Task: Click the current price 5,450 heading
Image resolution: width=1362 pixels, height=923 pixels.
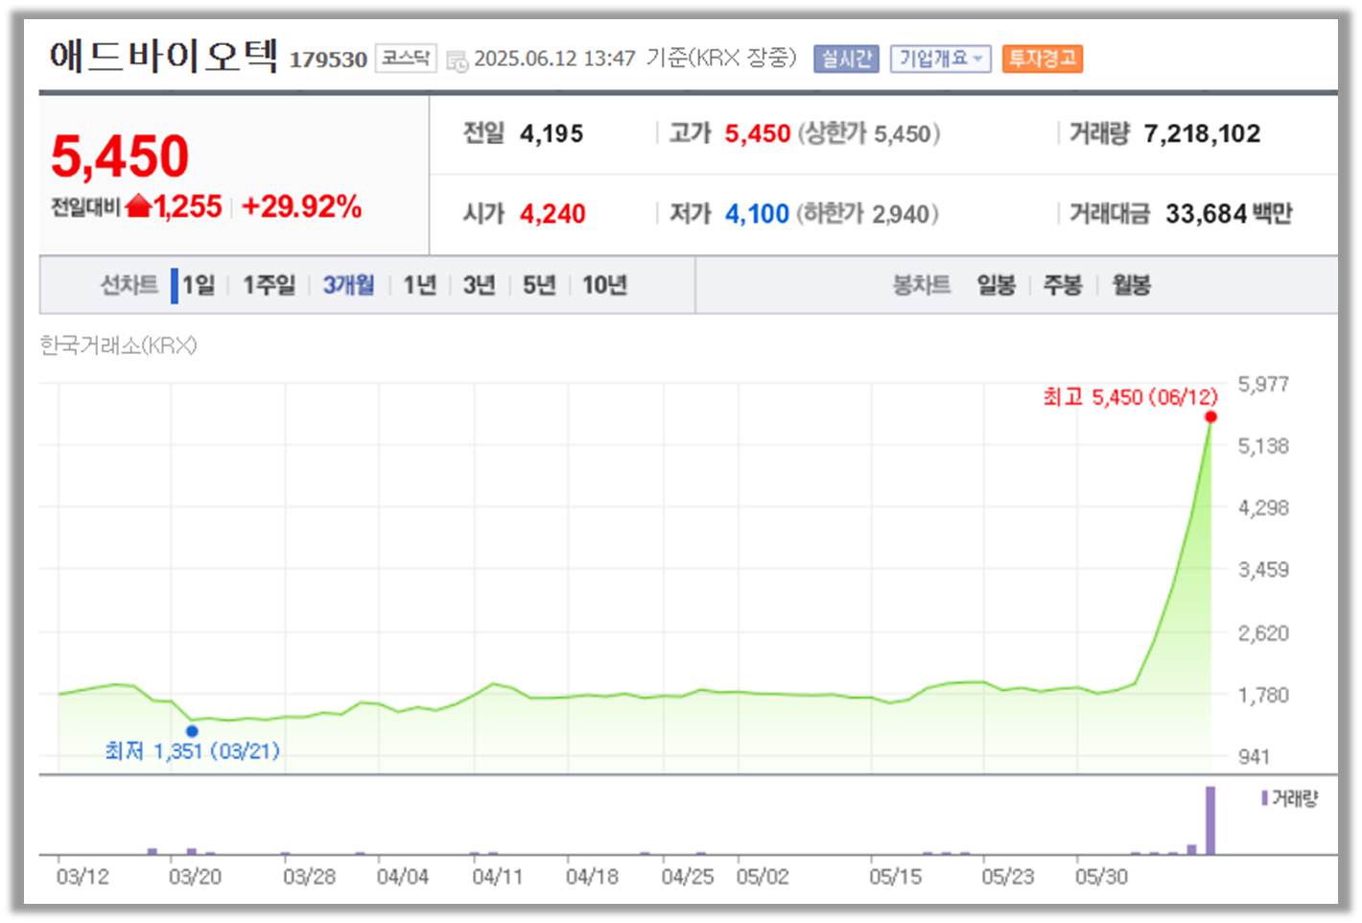Action: tap(120, 156)
